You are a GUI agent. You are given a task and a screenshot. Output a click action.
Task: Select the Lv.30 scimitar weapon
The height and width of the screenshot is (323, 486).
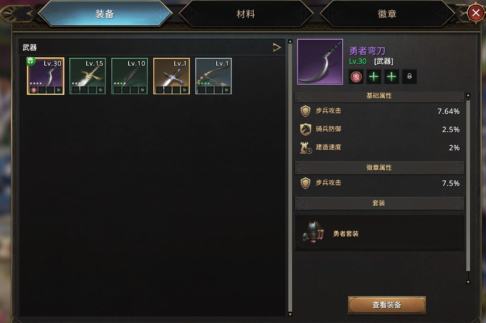[46, 76]
